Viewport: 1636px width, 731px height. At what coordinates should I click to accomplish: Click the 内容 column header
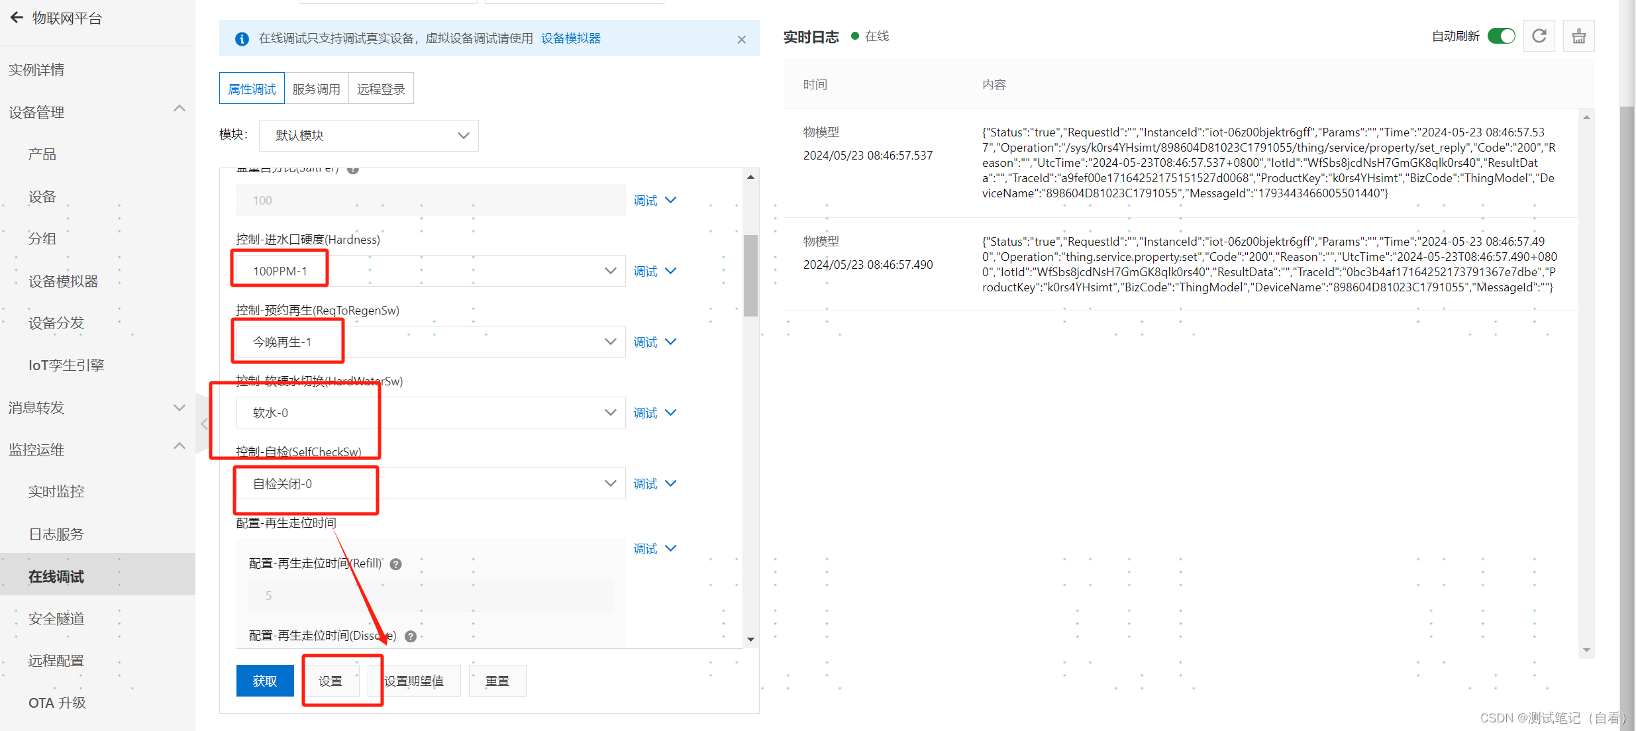coord(994,85)
